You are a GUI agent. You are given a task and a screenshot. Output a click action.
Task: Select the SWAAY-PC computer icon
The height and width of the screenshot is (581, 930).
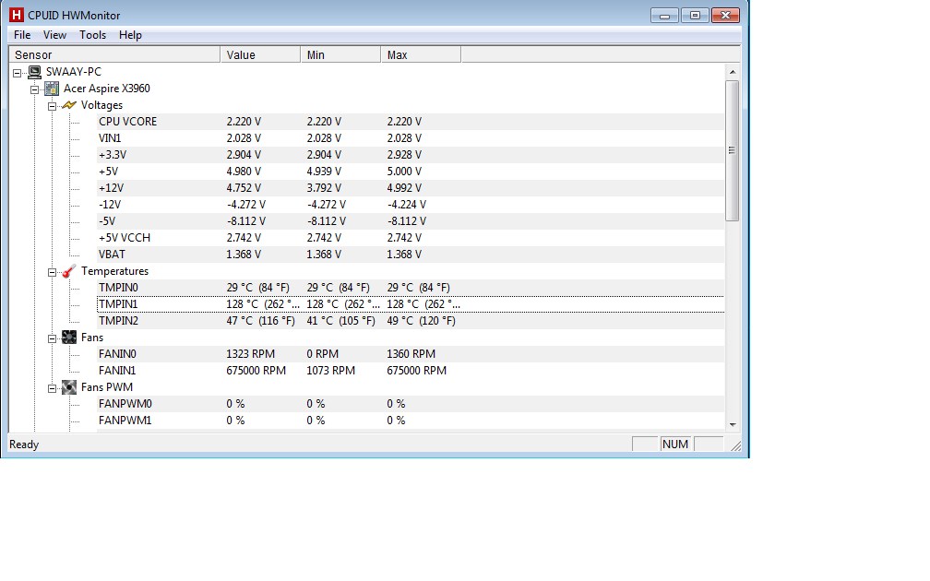[x=35, y=72]
